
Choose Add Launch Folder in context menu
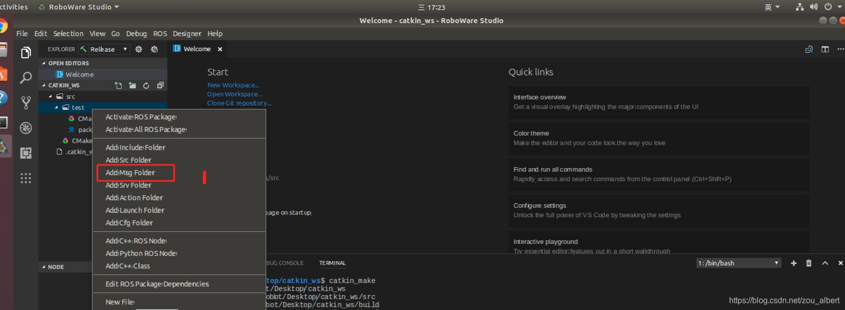click(179, 210)
